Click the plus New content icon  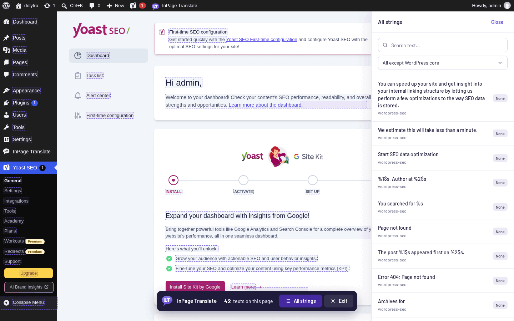pos(110,6)
